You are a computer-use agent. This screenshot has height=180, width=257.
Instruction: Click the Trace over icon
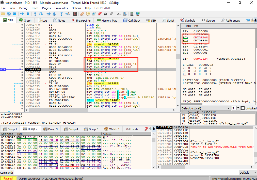tap(54, 14)
